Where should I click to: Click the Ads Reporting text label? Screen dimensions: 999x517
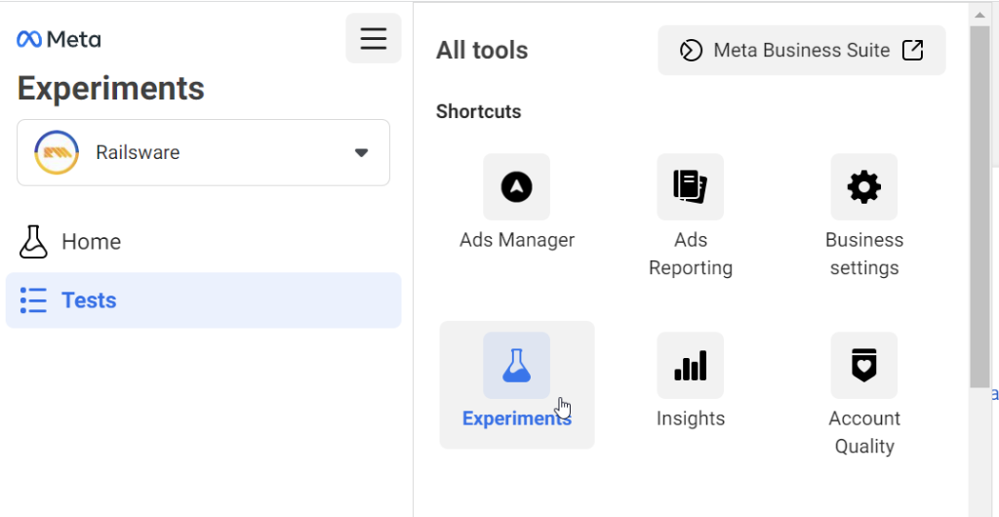[690, 254]
